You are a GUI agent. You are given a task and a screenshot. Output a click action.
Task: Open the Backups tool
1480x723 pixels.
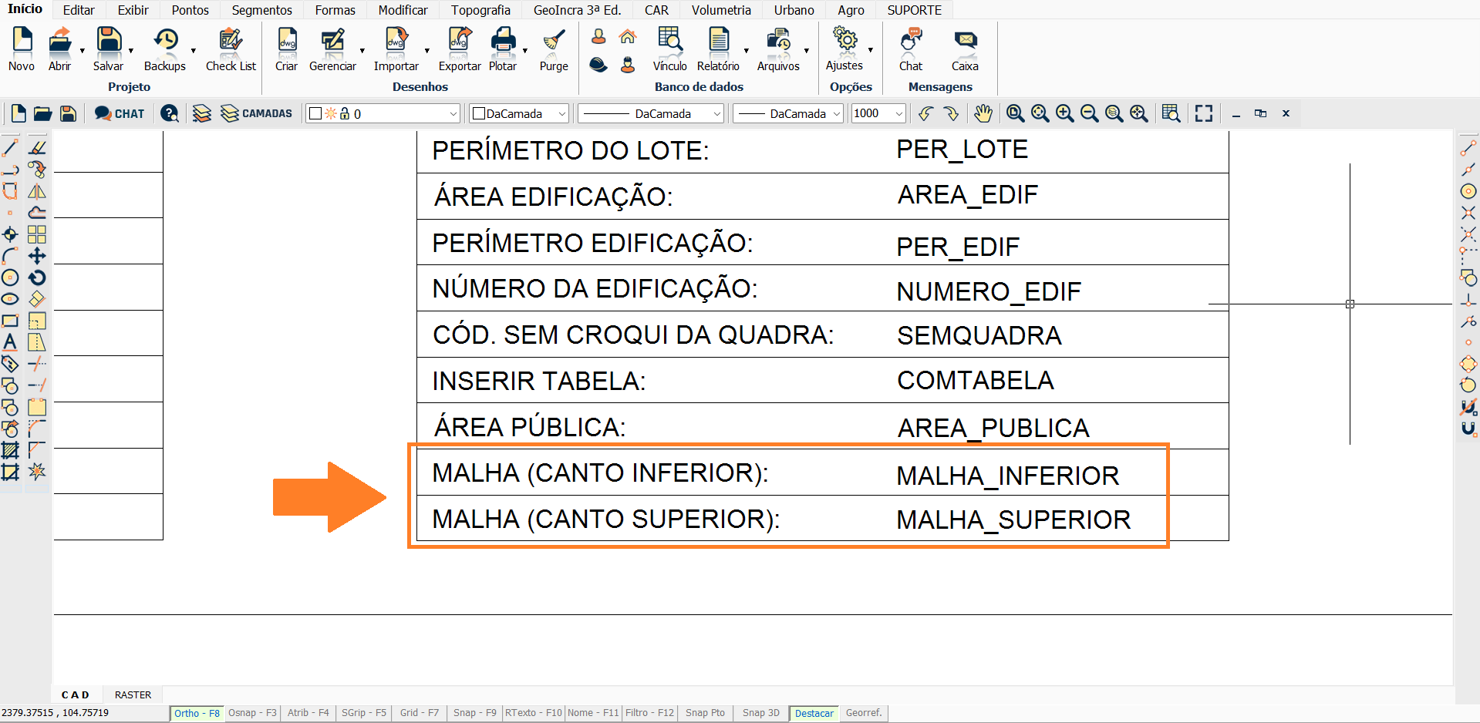click(x=165, y=49)
